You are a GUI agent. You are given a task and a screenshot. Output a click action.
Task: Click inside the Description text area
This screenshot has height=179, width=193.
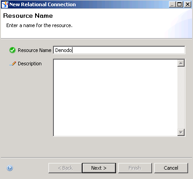(x=115, y=98)
